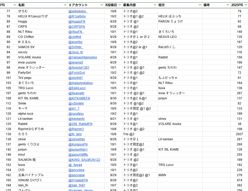Open the 2025PR column filter dropdown
The width and height of the screenshot is (248, 191).
(x=246, y=5)
